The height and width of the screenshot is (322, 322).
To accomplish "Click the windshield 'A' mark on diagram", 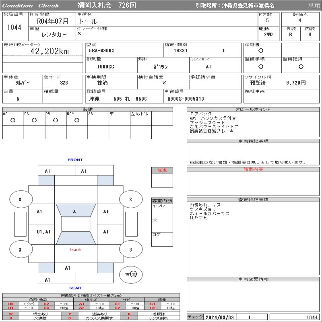I will tap(74, 212).
